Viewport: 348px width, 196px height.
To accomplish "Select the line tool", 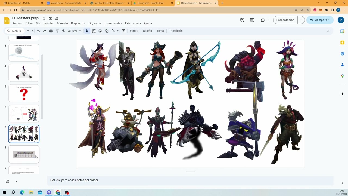I will point(113,31).
